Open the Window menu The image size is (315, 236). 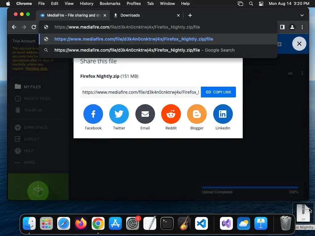click(x=167, y=3)
